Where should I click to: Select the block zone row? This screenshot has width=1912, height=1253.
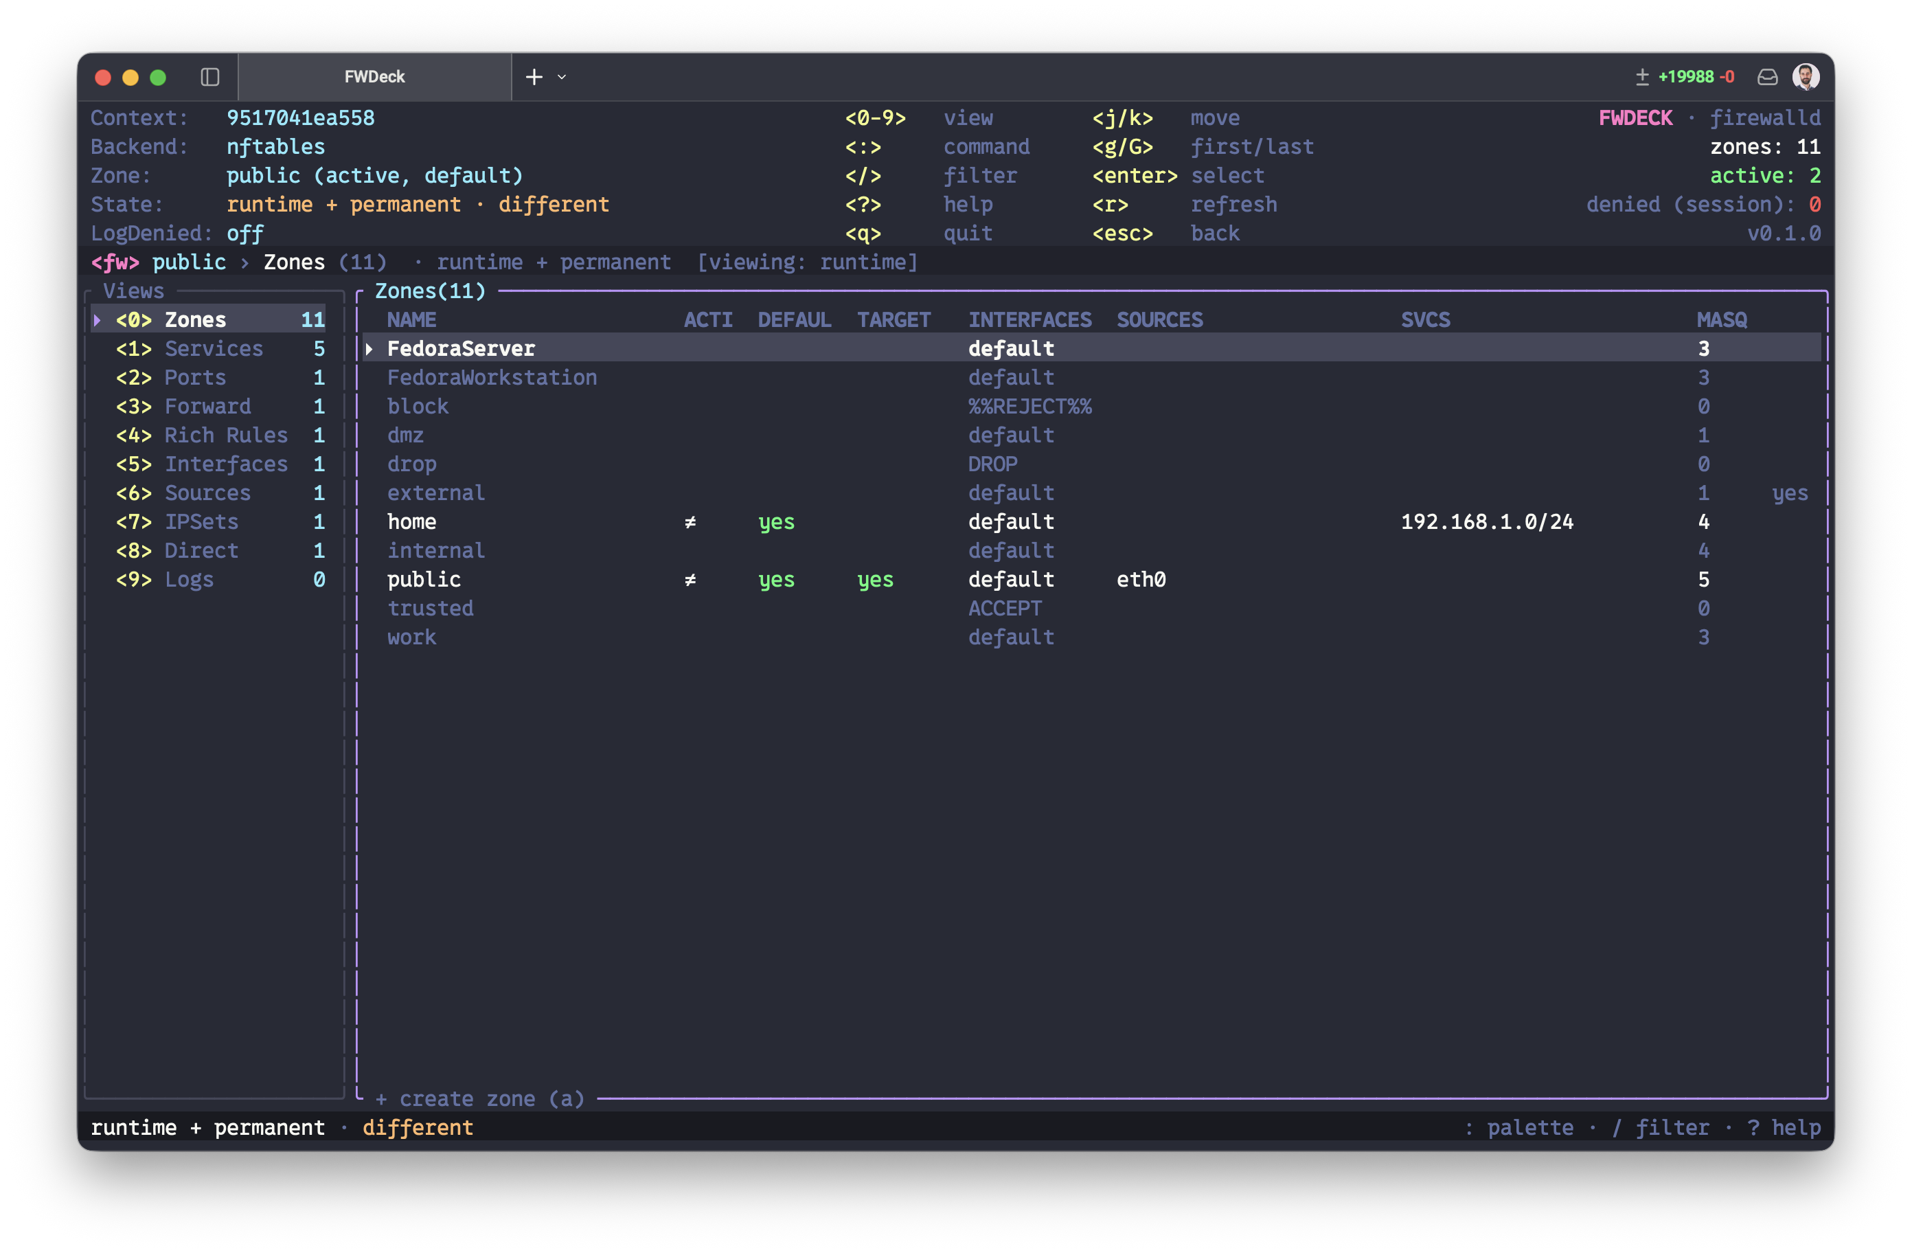(x=1093, y=407)
